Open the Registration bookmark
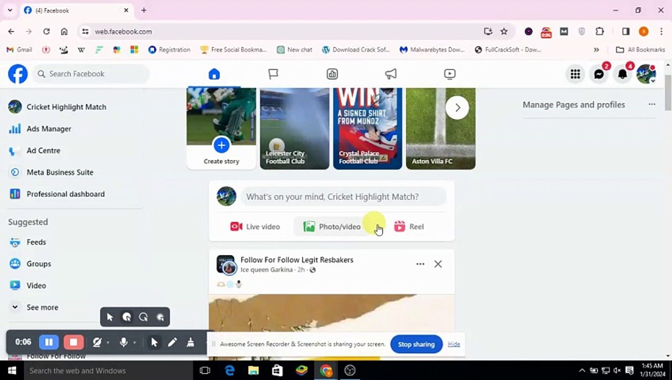672x380 pixels. (x=169, y=50)
